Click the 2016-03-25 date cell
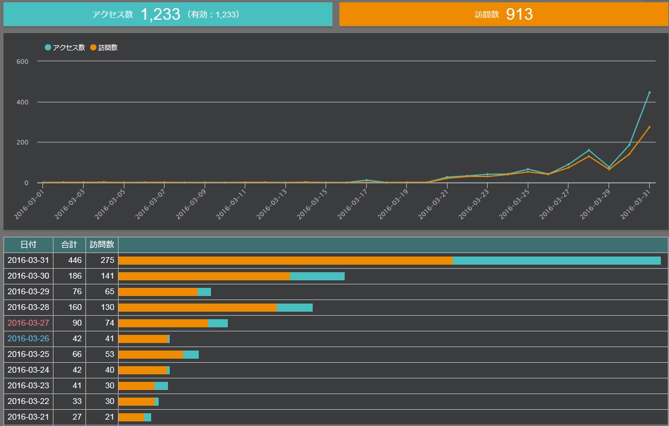The width and height of the screenshot is (669, 426). [28, 355]
